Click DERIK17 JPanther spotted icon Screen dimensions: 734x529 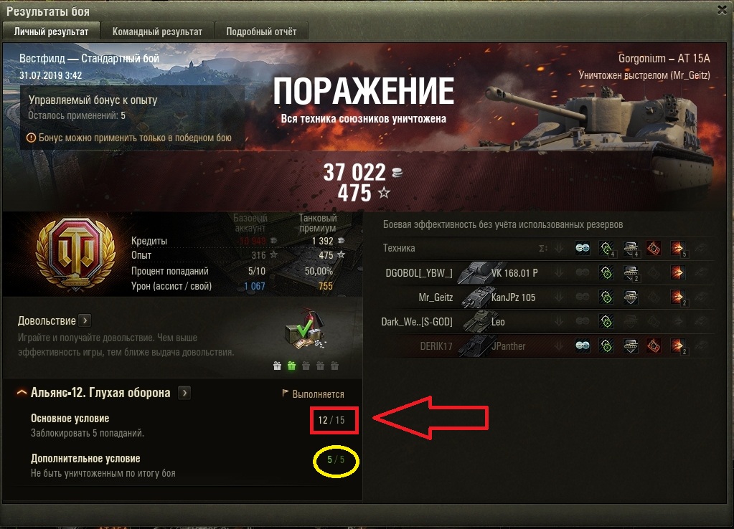click(x=583, y=346)
